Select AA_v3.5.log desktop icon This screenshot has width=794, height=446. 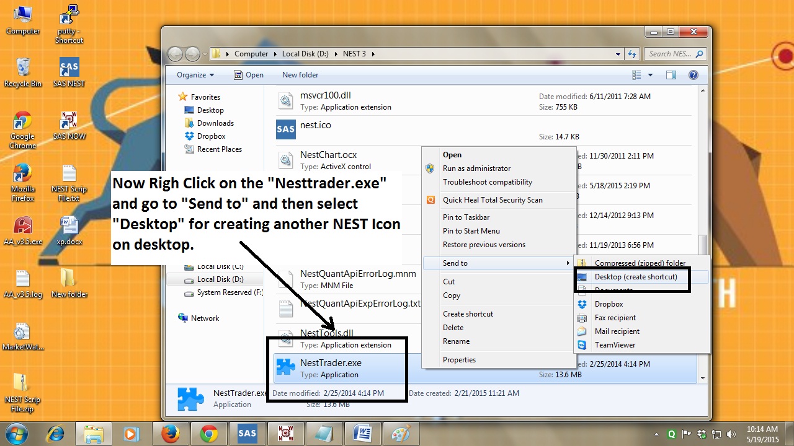point(23,284)
